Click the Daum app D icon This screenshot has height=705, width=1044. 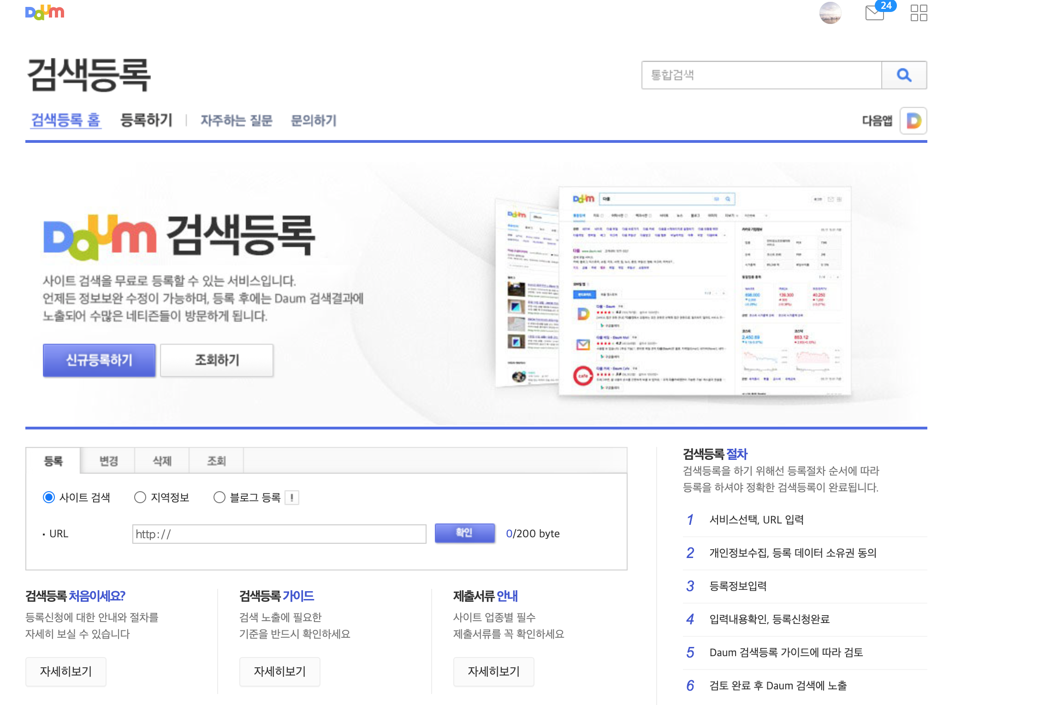[x=913, y=121]
